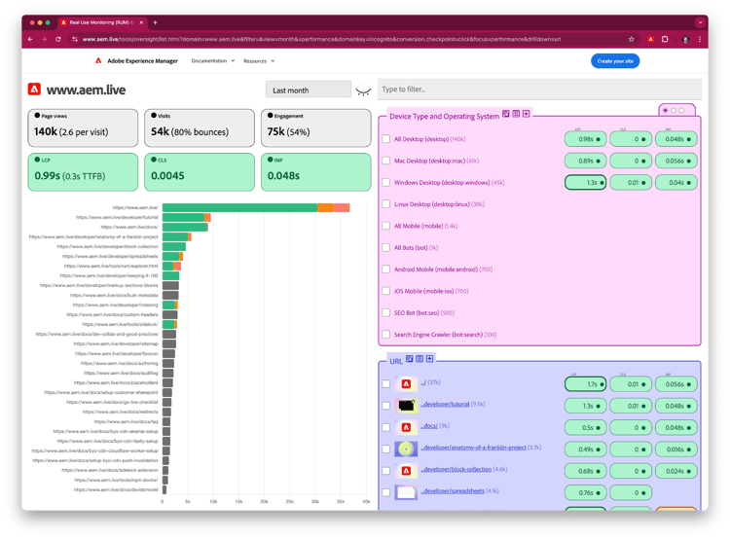
Task: Click the chart label https://www.aem.live/docs/faq
Action: [x=127, y=421]
